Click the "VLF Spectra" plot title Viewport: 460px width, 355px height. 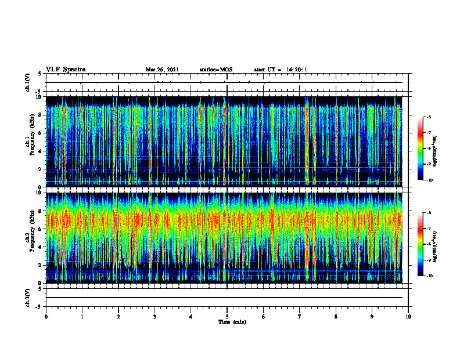pyautogui.click(x=66, y=70)
